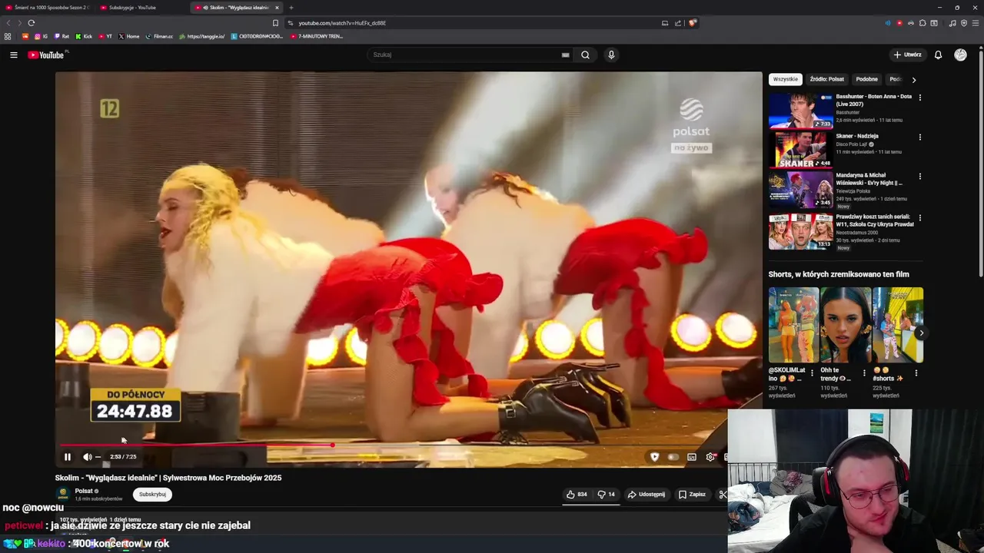984x553 pixels.
Task: Turn on subtitles in the player
Action: pos(692,457)
